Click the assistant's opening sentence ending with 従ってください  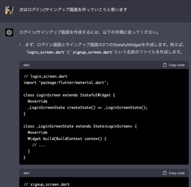click(x=89, y=32)
